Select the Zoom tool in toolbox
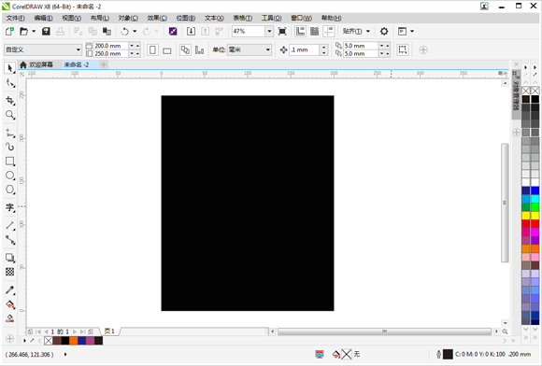Viewport: 542px width, 366px height. [x=9, y=115]
